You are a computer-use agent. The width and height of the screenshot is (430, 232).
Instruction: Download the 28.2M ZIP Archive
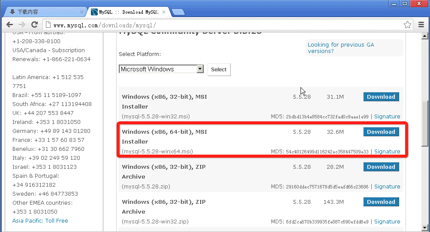point(381,167)
